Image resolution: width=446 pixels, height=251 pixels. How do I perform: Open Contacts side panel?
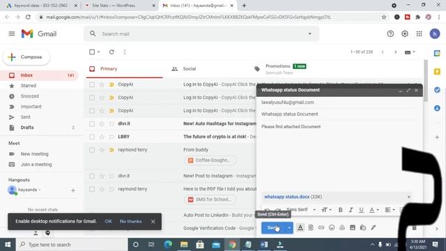437,108
